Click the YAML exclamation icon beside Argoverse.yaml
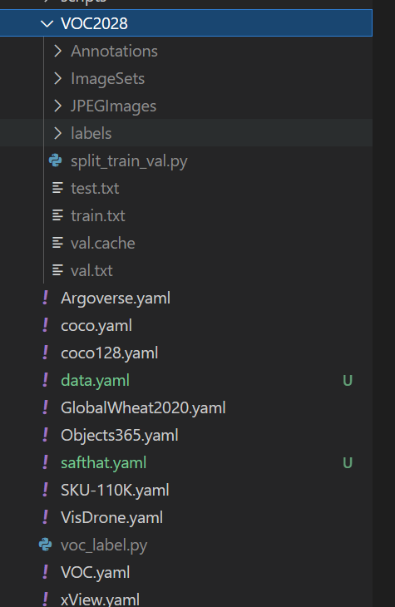This screenshot has width=395, height=607. coord(45,298)
